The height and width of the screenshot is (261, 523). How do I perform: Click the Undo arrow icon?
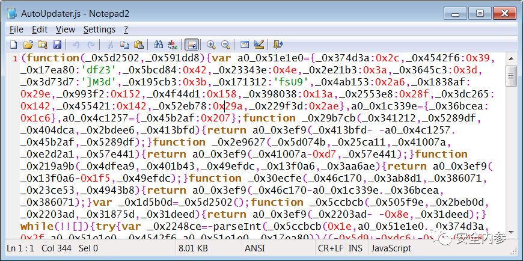point(76,44)
